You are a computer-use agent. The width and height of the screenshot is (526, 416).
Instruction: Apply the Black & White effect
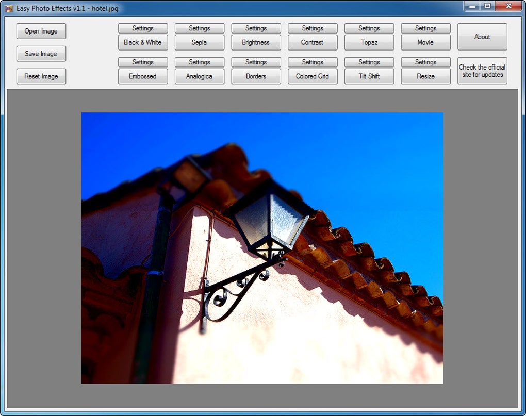point(143,43)
